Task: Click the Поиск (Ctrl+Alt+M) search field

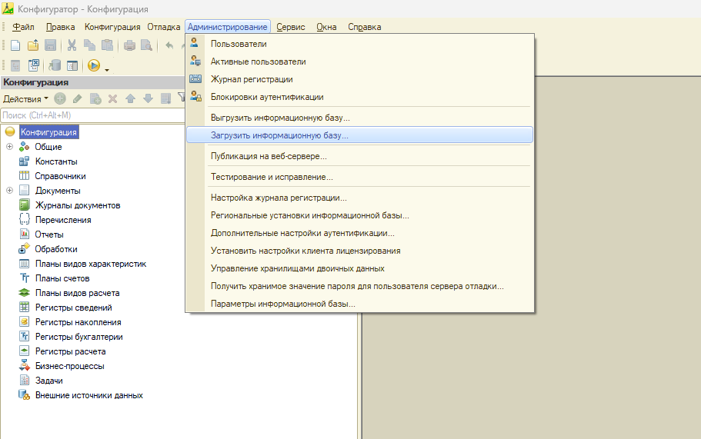Action: tap(92, 115)
